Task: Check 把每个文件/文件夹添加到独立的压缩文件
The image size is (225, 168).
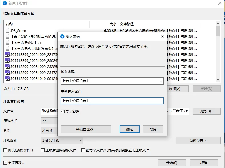Action: 83,150
